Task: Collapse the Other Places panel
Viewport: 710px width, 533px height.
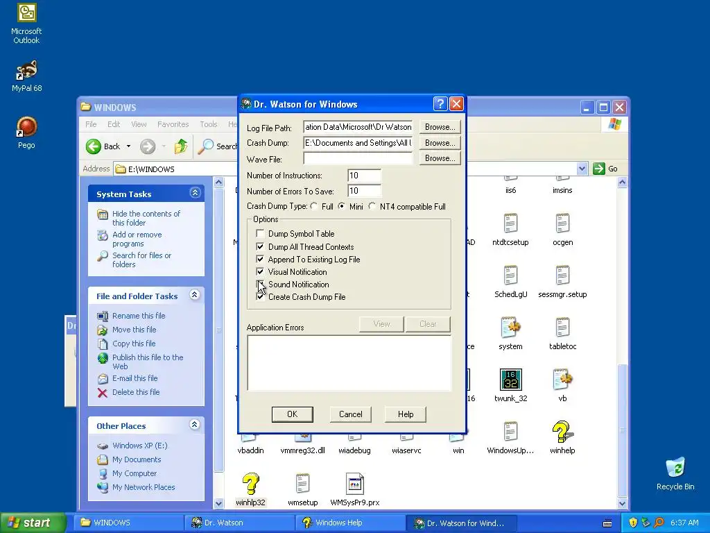Action: [x=195, y=425]
